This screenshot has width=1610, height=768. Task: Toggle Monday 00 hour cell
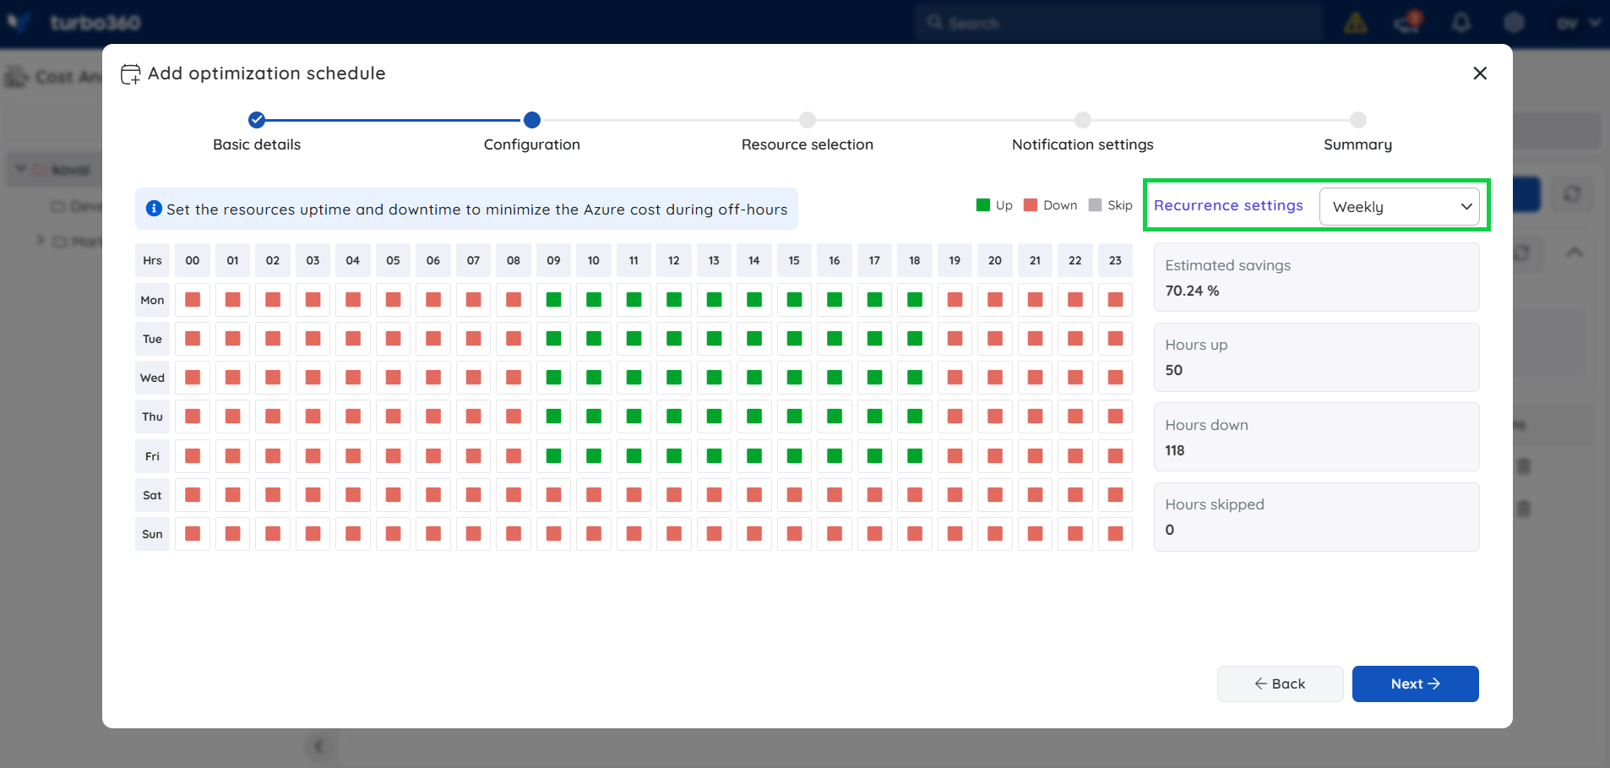[193, 300]
